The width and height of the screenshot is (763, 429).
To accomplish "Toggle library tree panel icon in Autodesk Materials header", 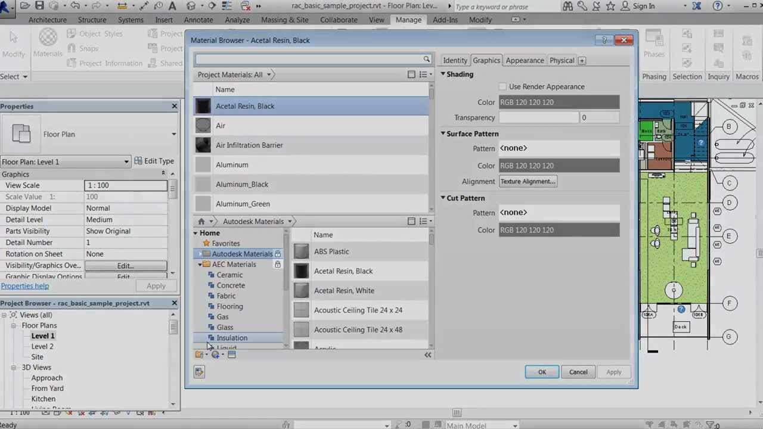I will (x=411, y=221).
